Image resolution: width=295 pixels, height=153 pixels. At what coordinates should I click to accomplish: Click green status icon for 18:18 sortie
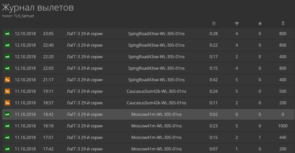click(x=7, y=126)
